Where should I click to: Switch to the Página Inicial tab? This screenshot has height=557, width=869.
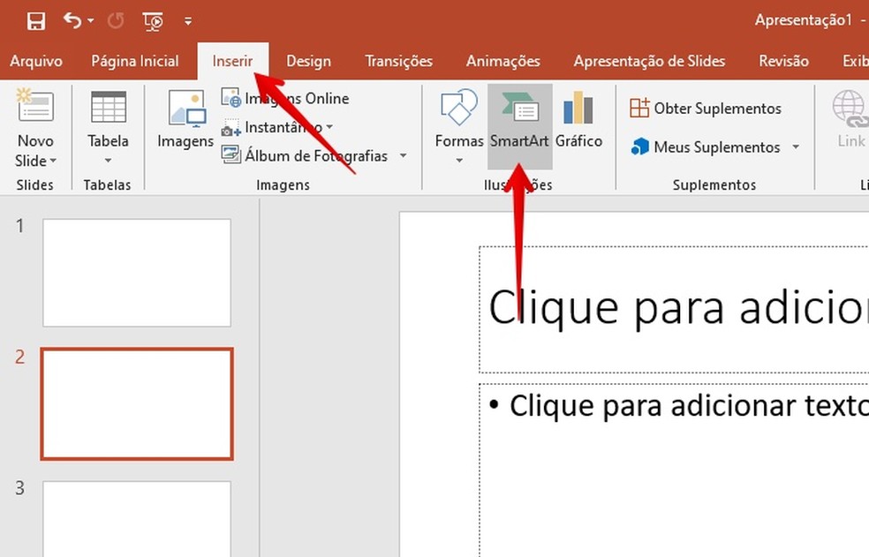[x=134, y=61]
